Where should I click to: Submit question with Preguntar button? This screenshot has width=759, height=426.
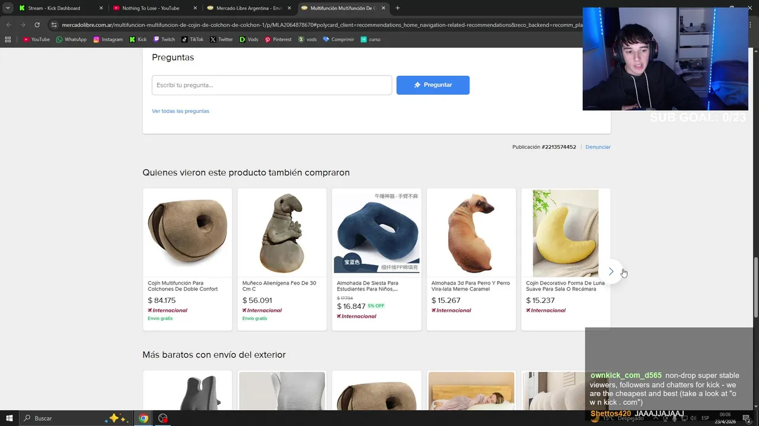[433, 85]
